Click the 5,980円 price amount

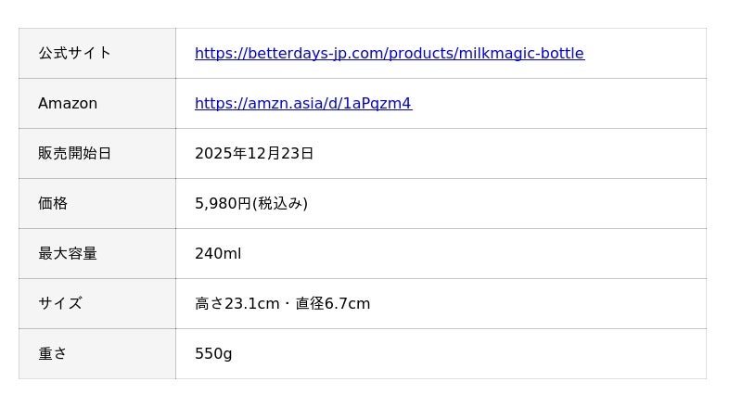pos(223,204)
